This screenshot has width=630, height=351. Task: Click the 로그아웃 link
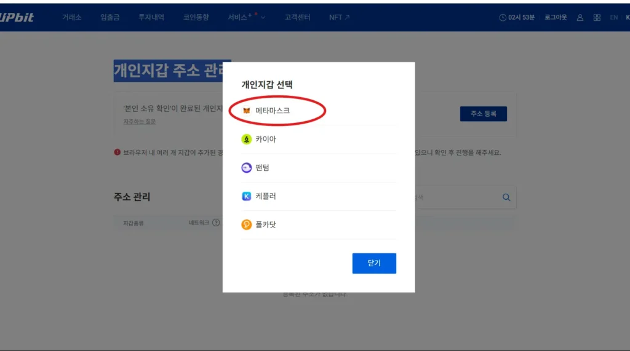[x=556, y=17]
